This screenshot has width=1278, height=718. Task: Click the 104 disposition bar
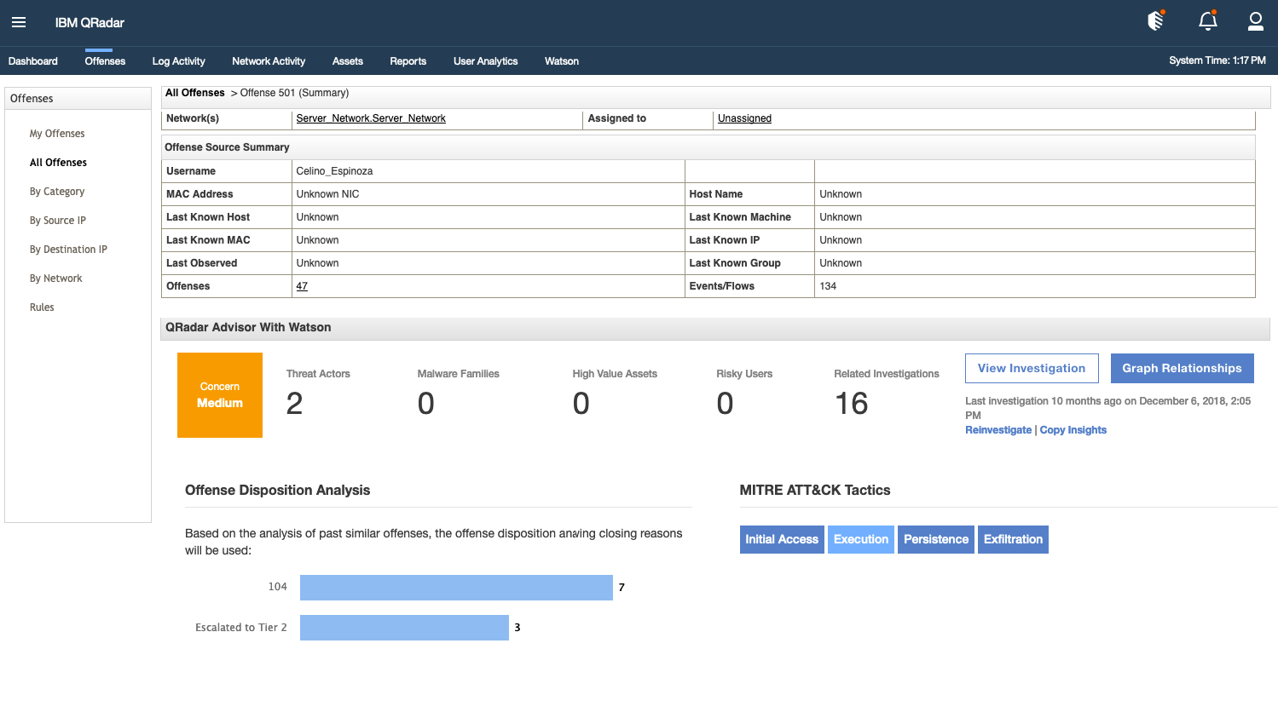coord(456,588)
